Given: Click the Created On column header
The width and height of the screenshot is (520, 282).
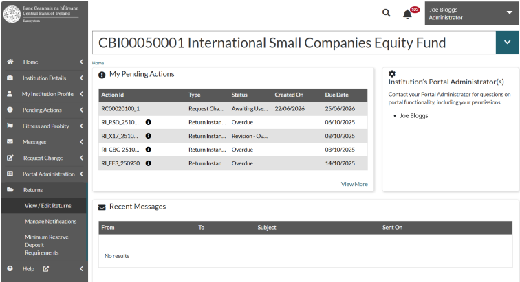Looking at the screenshot, I should point(289,95).
